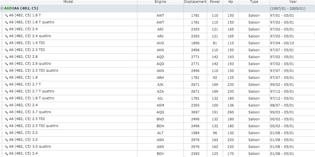
Task: Select the group year range (1997/01 - 2005/01)
Action: 288,9
